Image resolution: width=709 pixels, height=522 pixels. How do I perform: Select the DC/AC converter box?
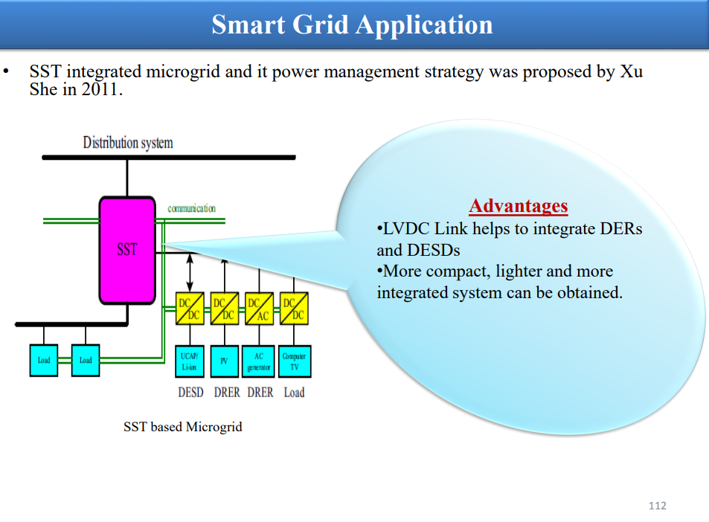[x=259, y=309]
